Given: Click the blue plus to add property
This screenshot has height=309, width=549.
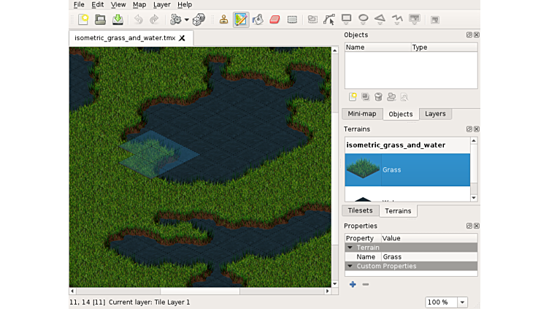Looking at the screenshot, I should [353, 284].
